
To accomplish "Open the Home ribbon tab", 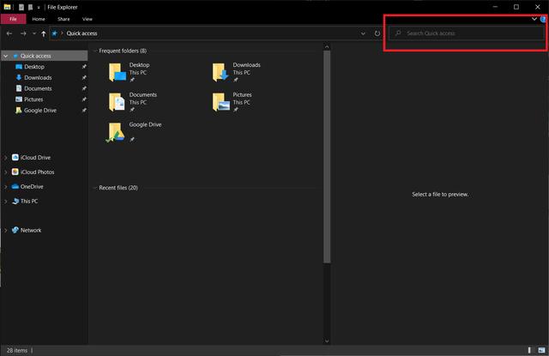I will coord(39,19).
